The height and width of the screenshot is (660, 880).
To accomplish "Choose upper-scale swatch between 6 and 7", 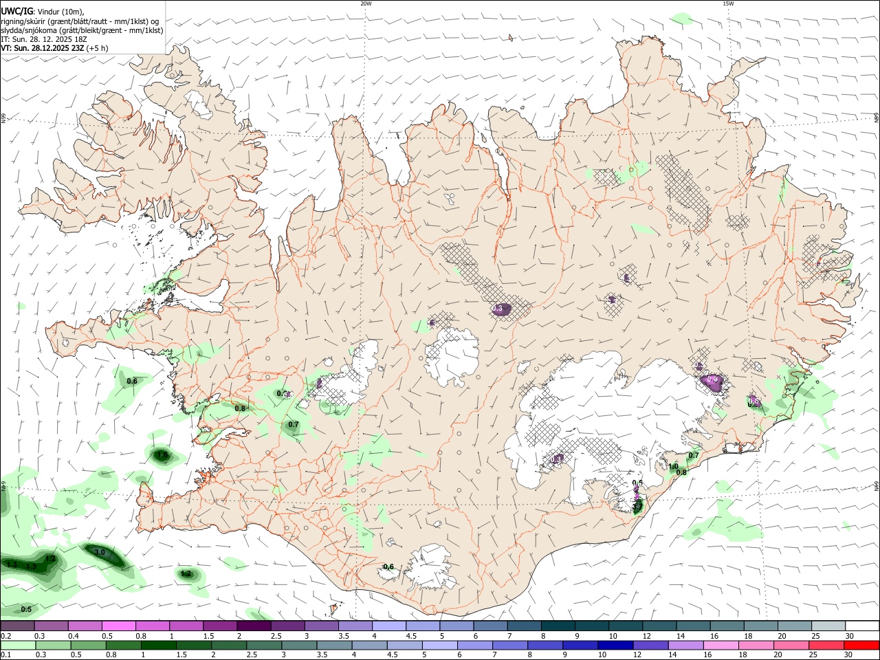I will click(x=491, y=626).
